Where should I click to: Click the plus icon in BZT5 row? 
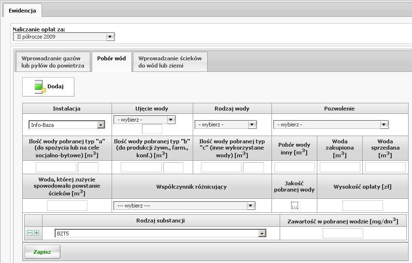37,233
